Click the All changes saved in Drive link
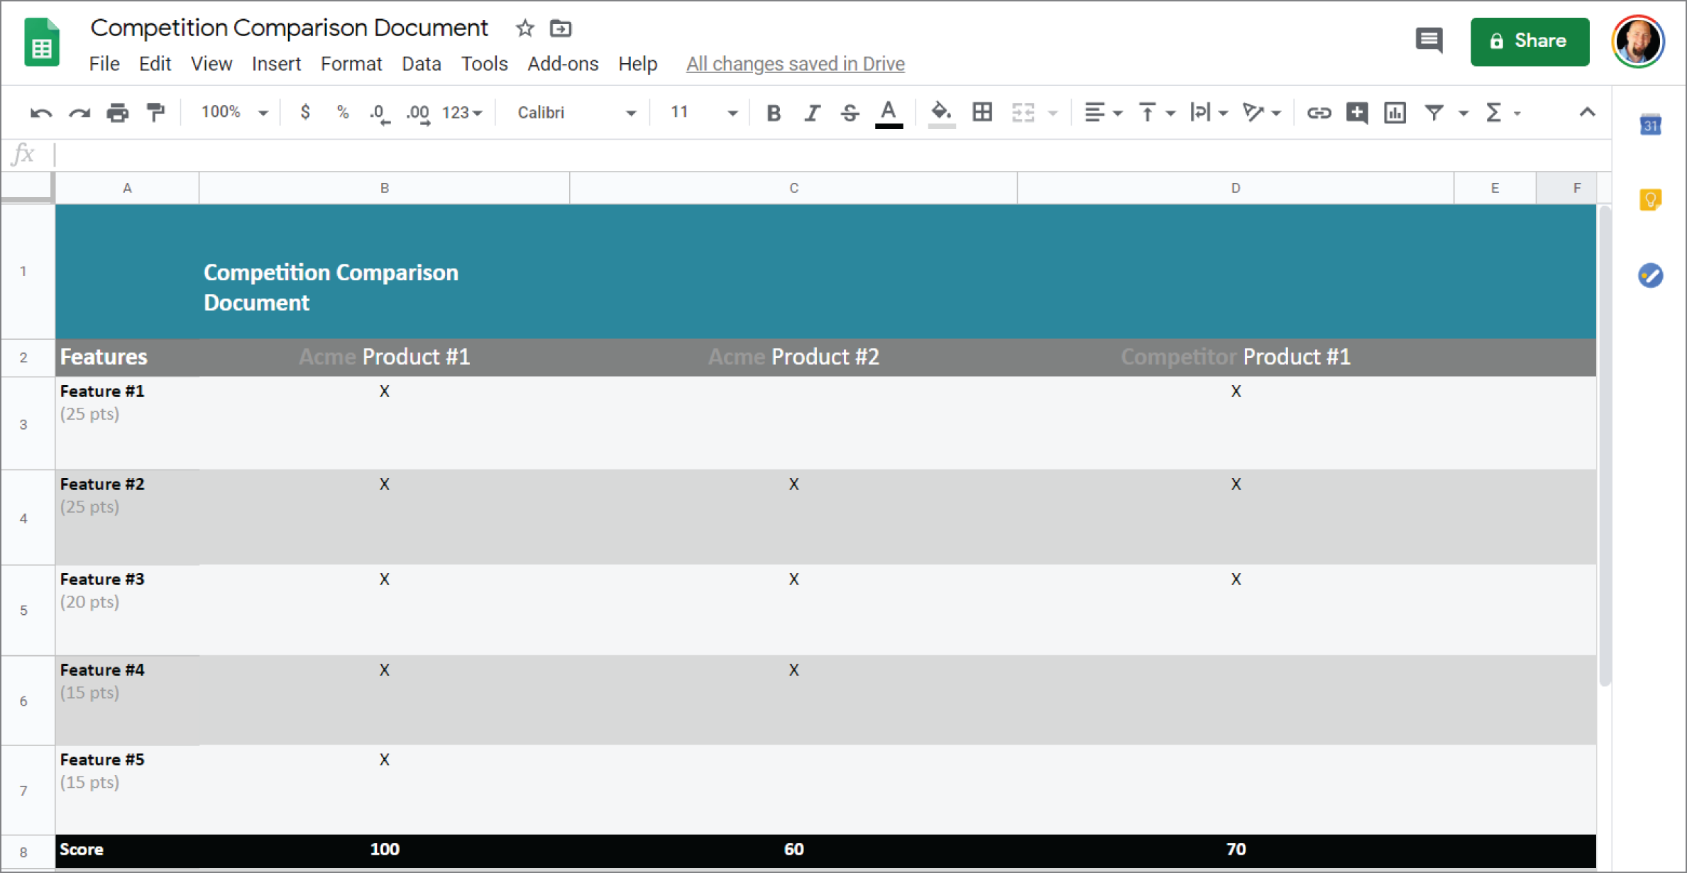This screenshot has width=1687, height=873. 795,64
